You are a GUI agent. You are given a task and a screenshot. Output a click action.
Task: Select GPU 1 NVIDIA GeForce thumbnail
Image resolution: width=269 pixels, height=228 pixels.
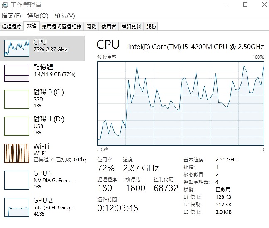pyautogui.click(x=17, y=180)
